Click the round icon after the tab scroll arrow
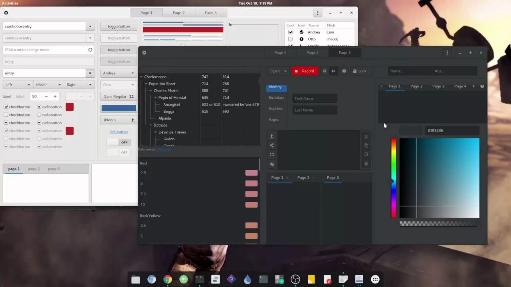The height and width of the screenshot is (287, 511). (482, 86)
